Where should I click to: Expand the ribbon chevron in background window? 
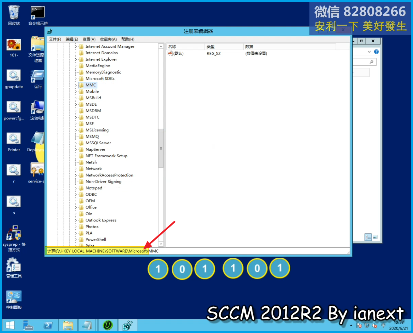click(x=369, y=52)
